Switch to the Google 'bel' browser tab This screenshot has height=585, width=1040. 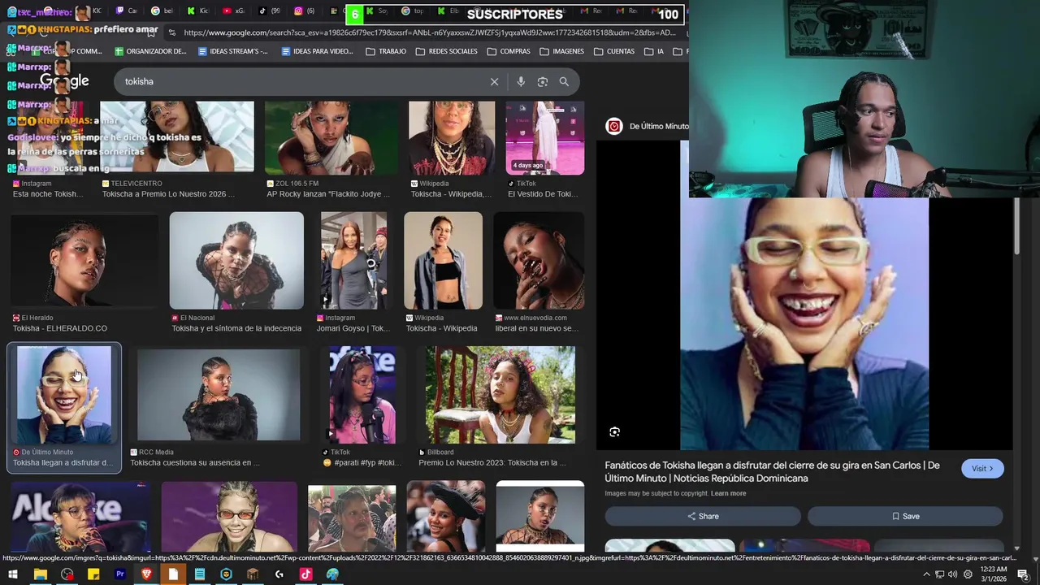pyautogui.click(x=162, y=11)
